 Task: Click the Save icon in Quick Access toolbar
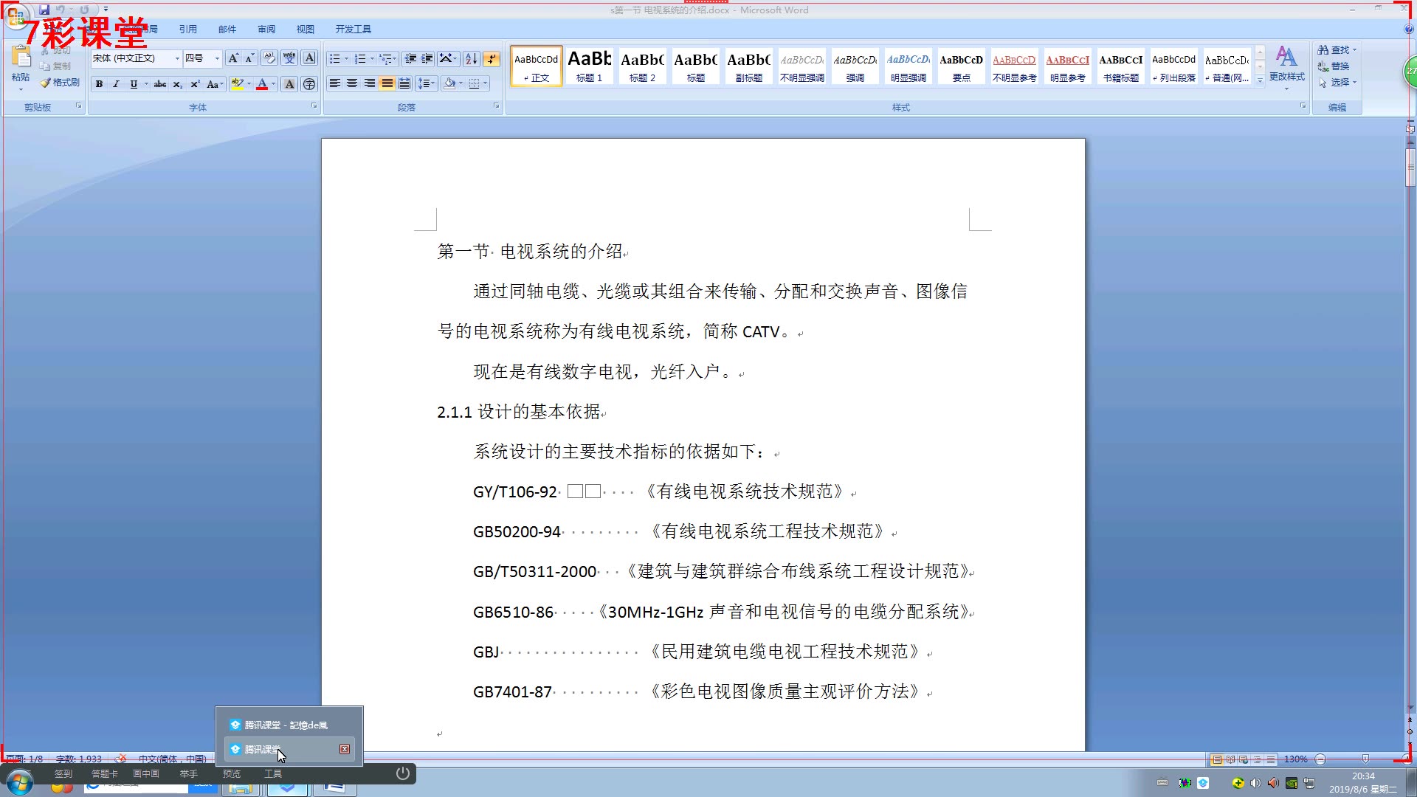[x=44, y=10]
